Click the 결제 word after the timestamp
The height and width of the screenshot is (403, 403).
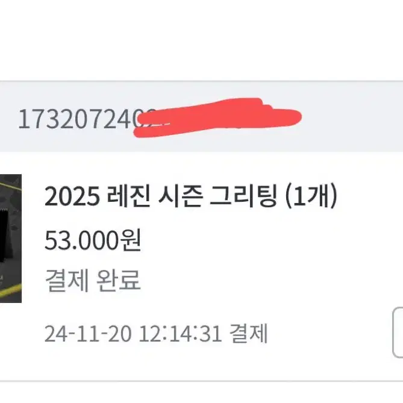(x=249, y=334)
